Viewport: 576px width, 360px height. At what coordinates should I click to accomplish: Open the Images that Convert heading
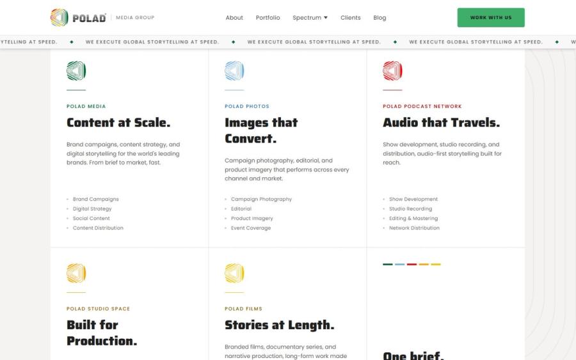[261, 130]
